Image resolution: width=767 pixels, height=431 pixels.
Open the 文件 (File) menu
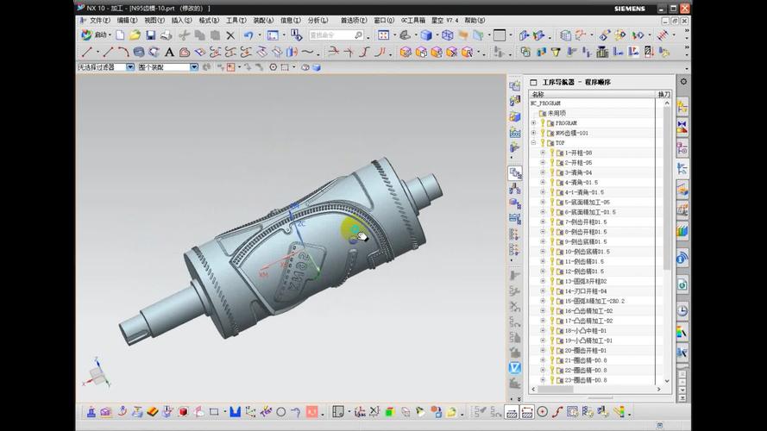pos(98,20)
